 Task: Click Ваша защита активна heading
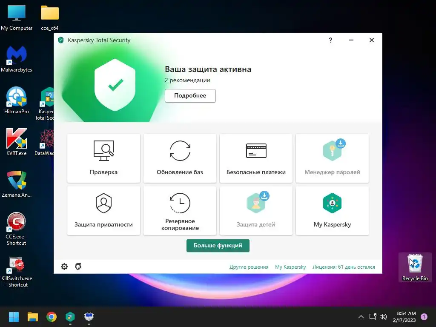[208, 69]
